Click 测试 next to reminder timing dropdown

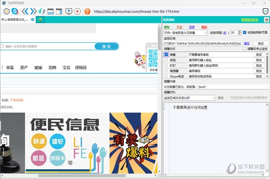click(220, 98)
